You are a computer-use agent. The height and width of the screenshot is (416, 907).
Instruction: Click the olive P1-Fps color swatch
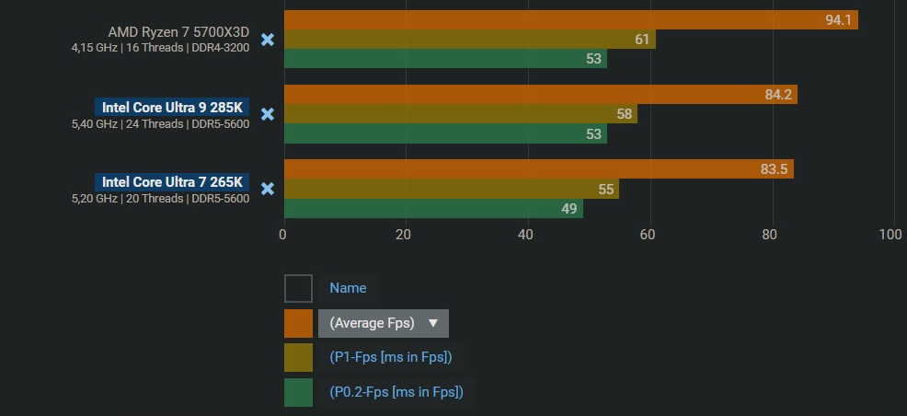298,358
